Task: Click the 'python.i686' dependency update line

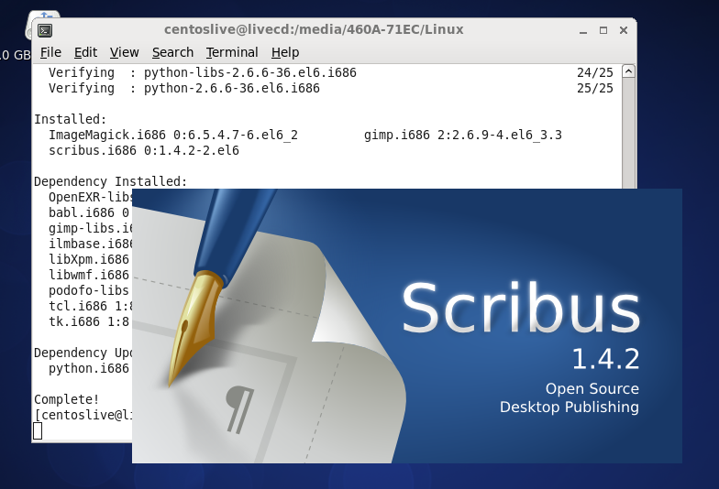Action: [x=89, y=368]
